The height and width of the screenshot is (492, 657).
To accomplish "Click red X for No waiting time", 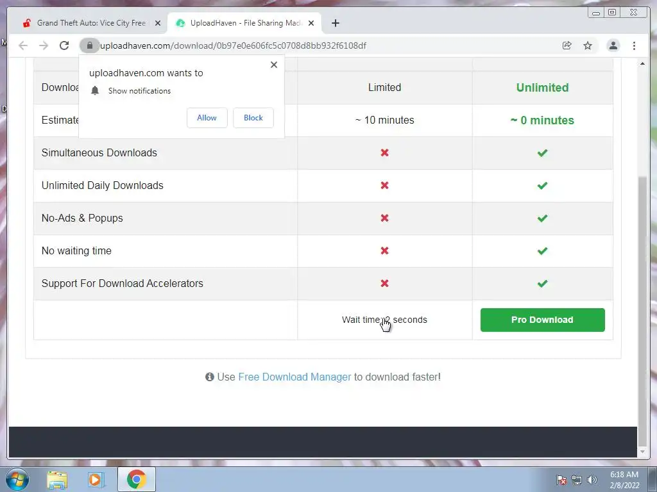I will (x=385, y=250).
